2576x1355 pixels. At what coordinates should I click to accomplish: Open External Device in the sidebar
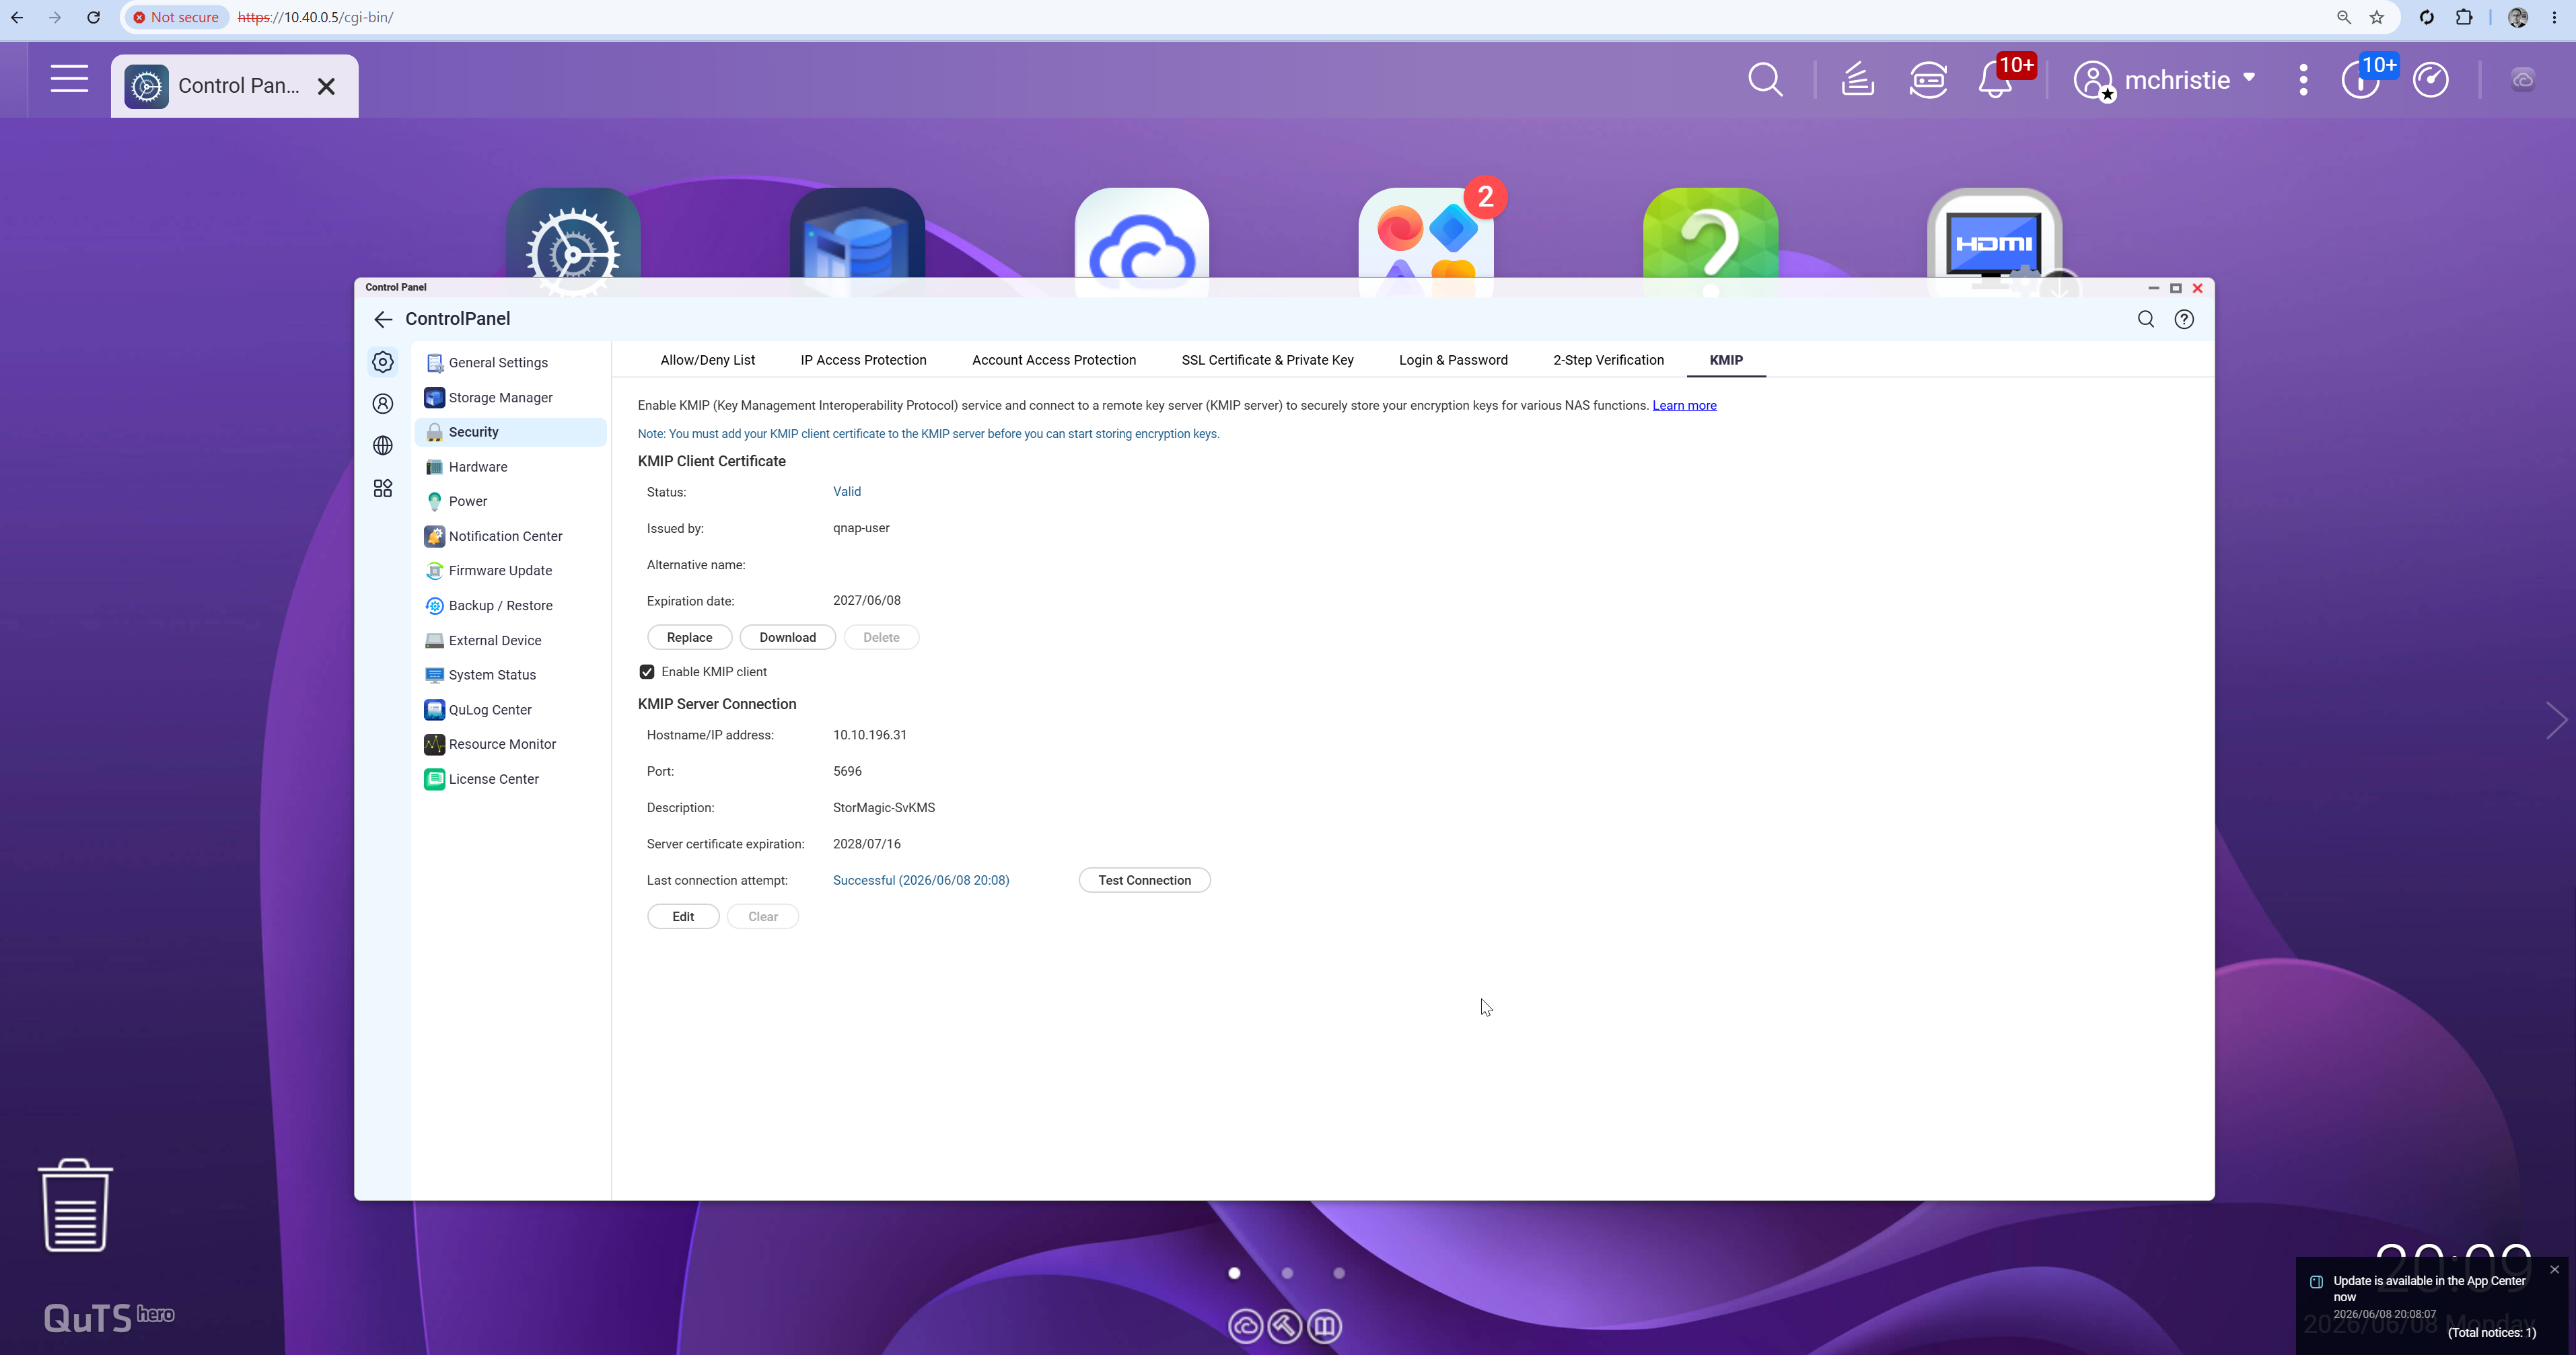(x=510, y=640)
